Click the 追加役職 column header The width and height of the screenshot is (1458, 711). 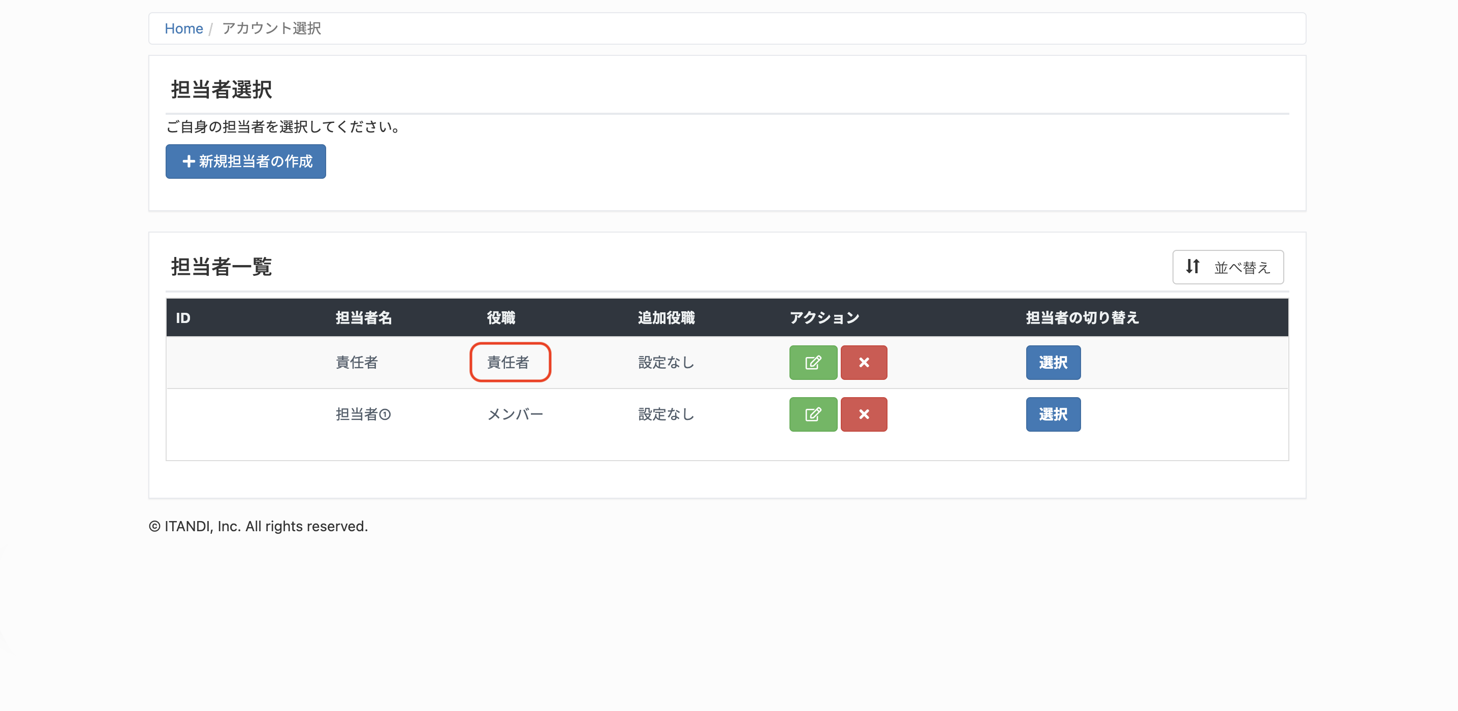(666, 318)
